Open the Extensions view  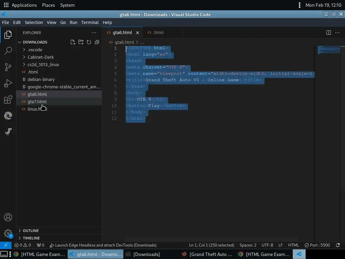click(x=8, y=99)
